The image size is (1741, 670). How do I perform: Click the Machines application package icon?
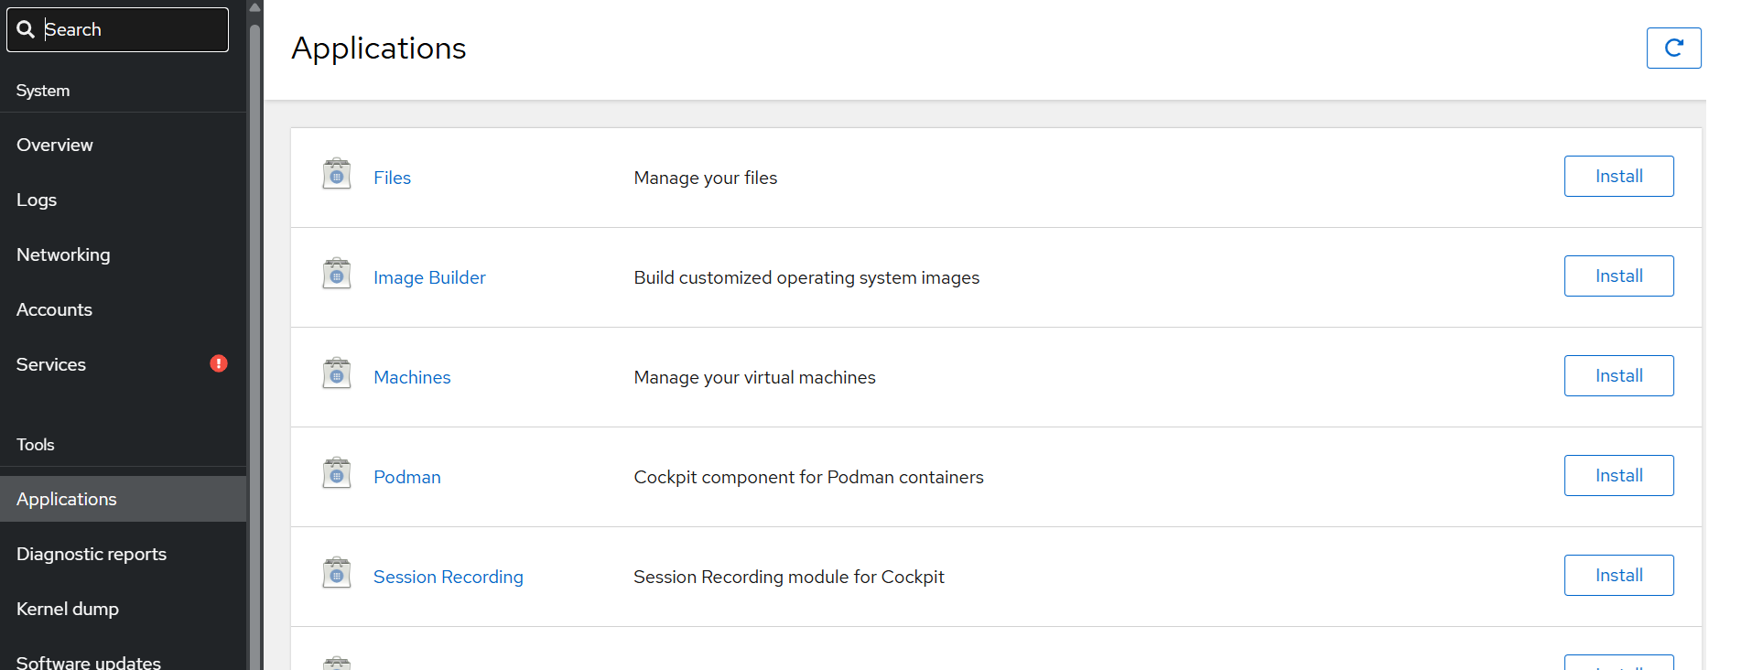pyautogui.click(x=337, y=373)
